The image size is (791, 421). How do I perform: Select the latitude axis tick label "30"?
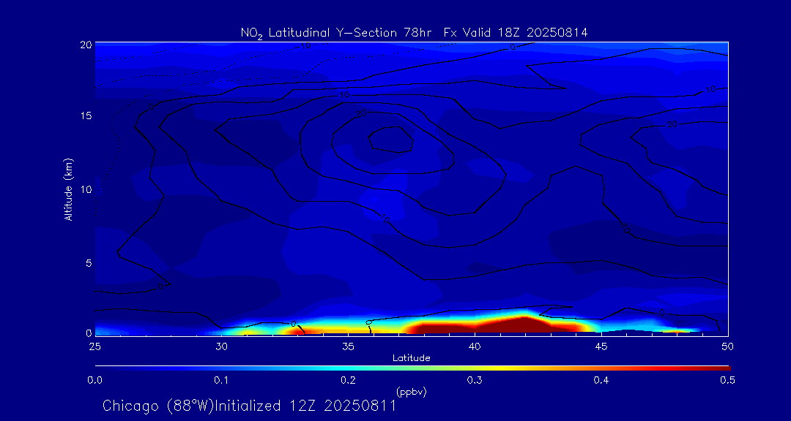click(x=221, y=346)
